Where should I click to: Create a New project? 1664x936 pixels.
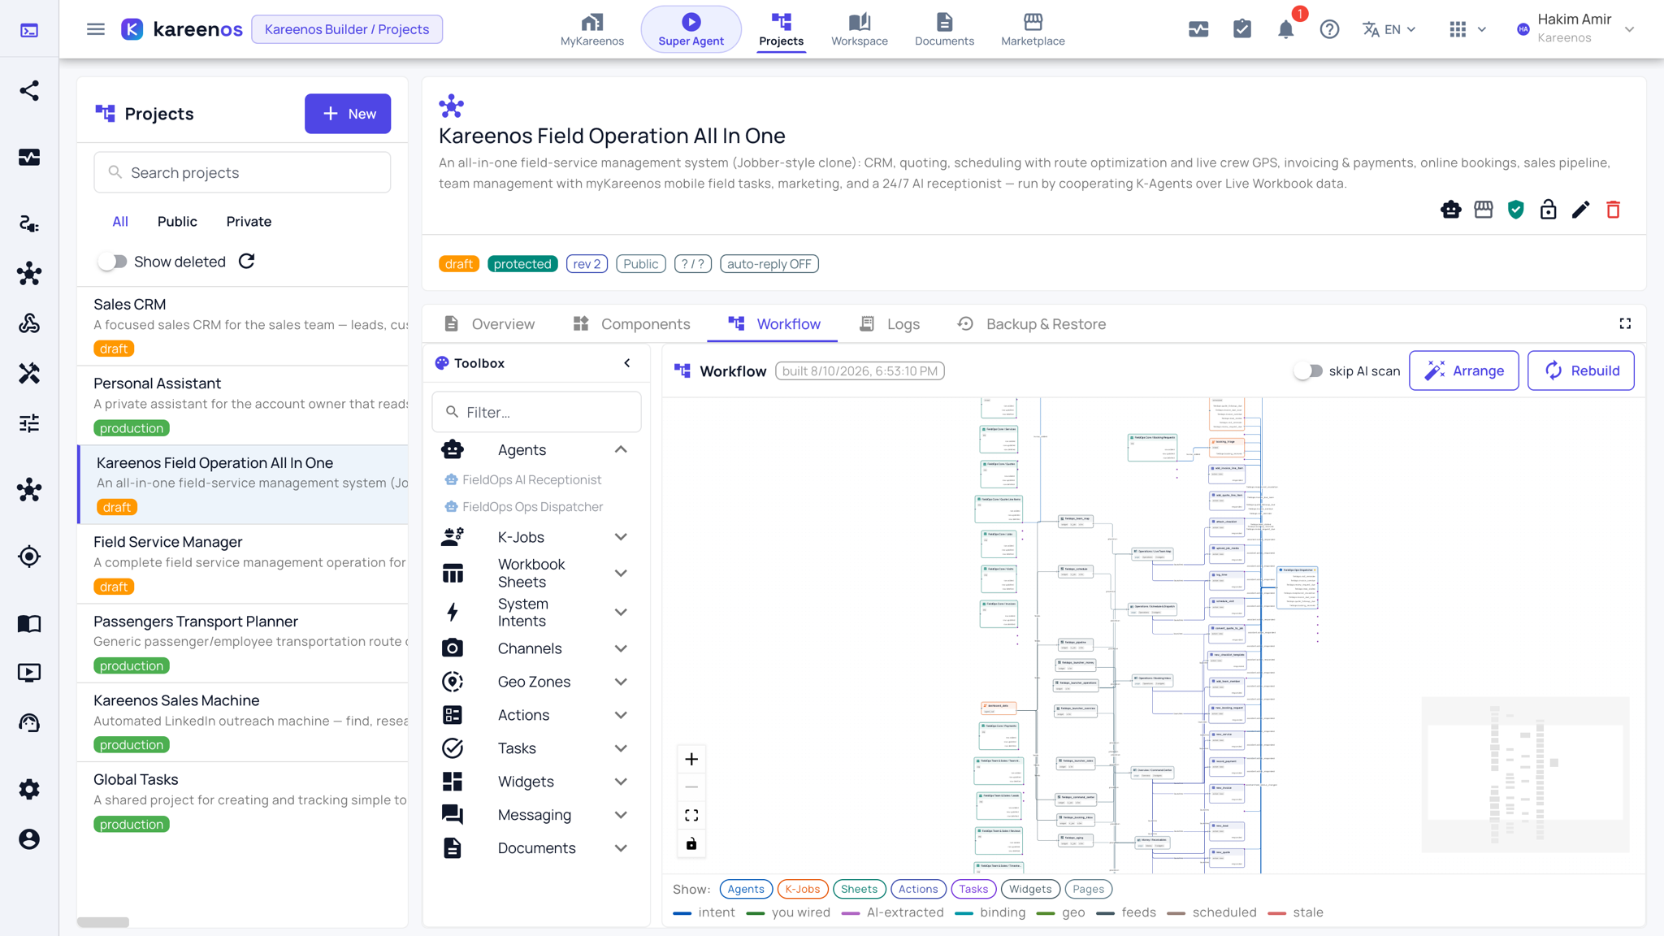pyautogui.click(x=348, y=114)
